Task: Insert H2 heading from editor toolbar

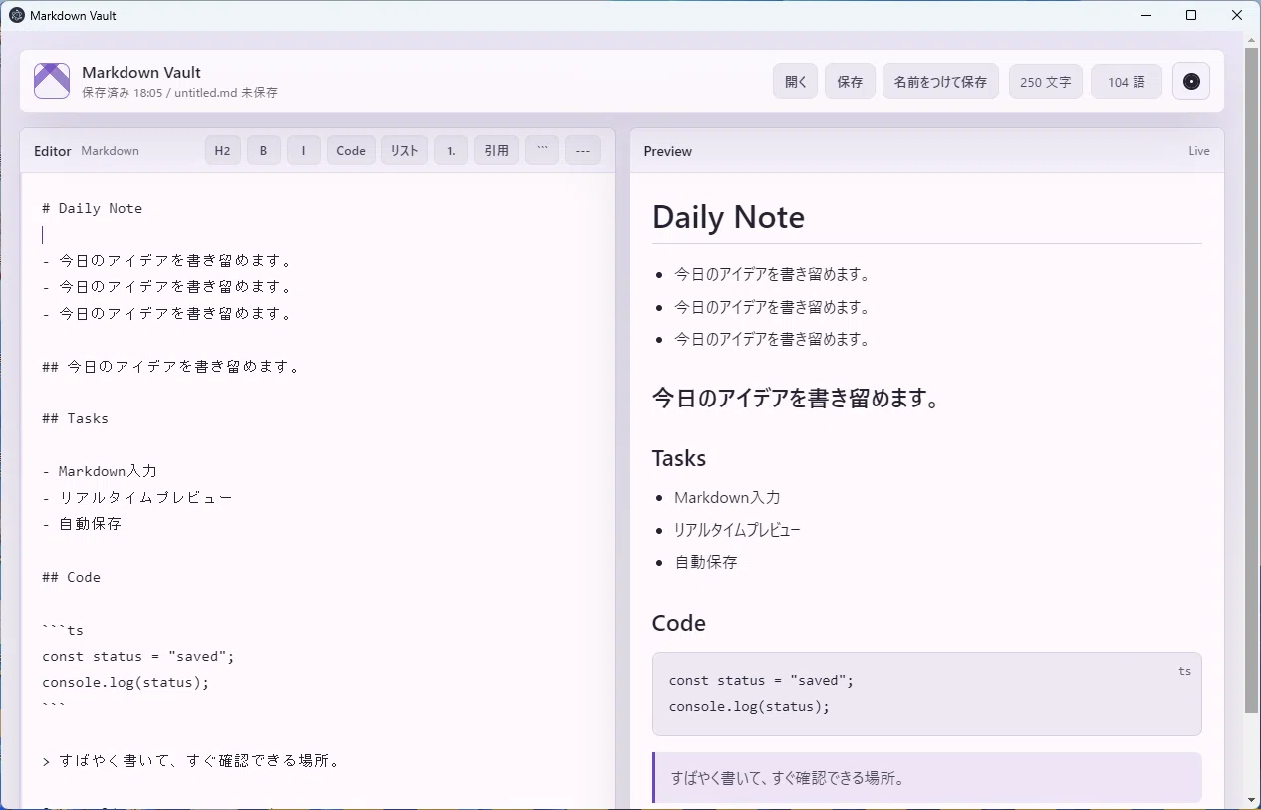Action: click(x=223, y=151)
